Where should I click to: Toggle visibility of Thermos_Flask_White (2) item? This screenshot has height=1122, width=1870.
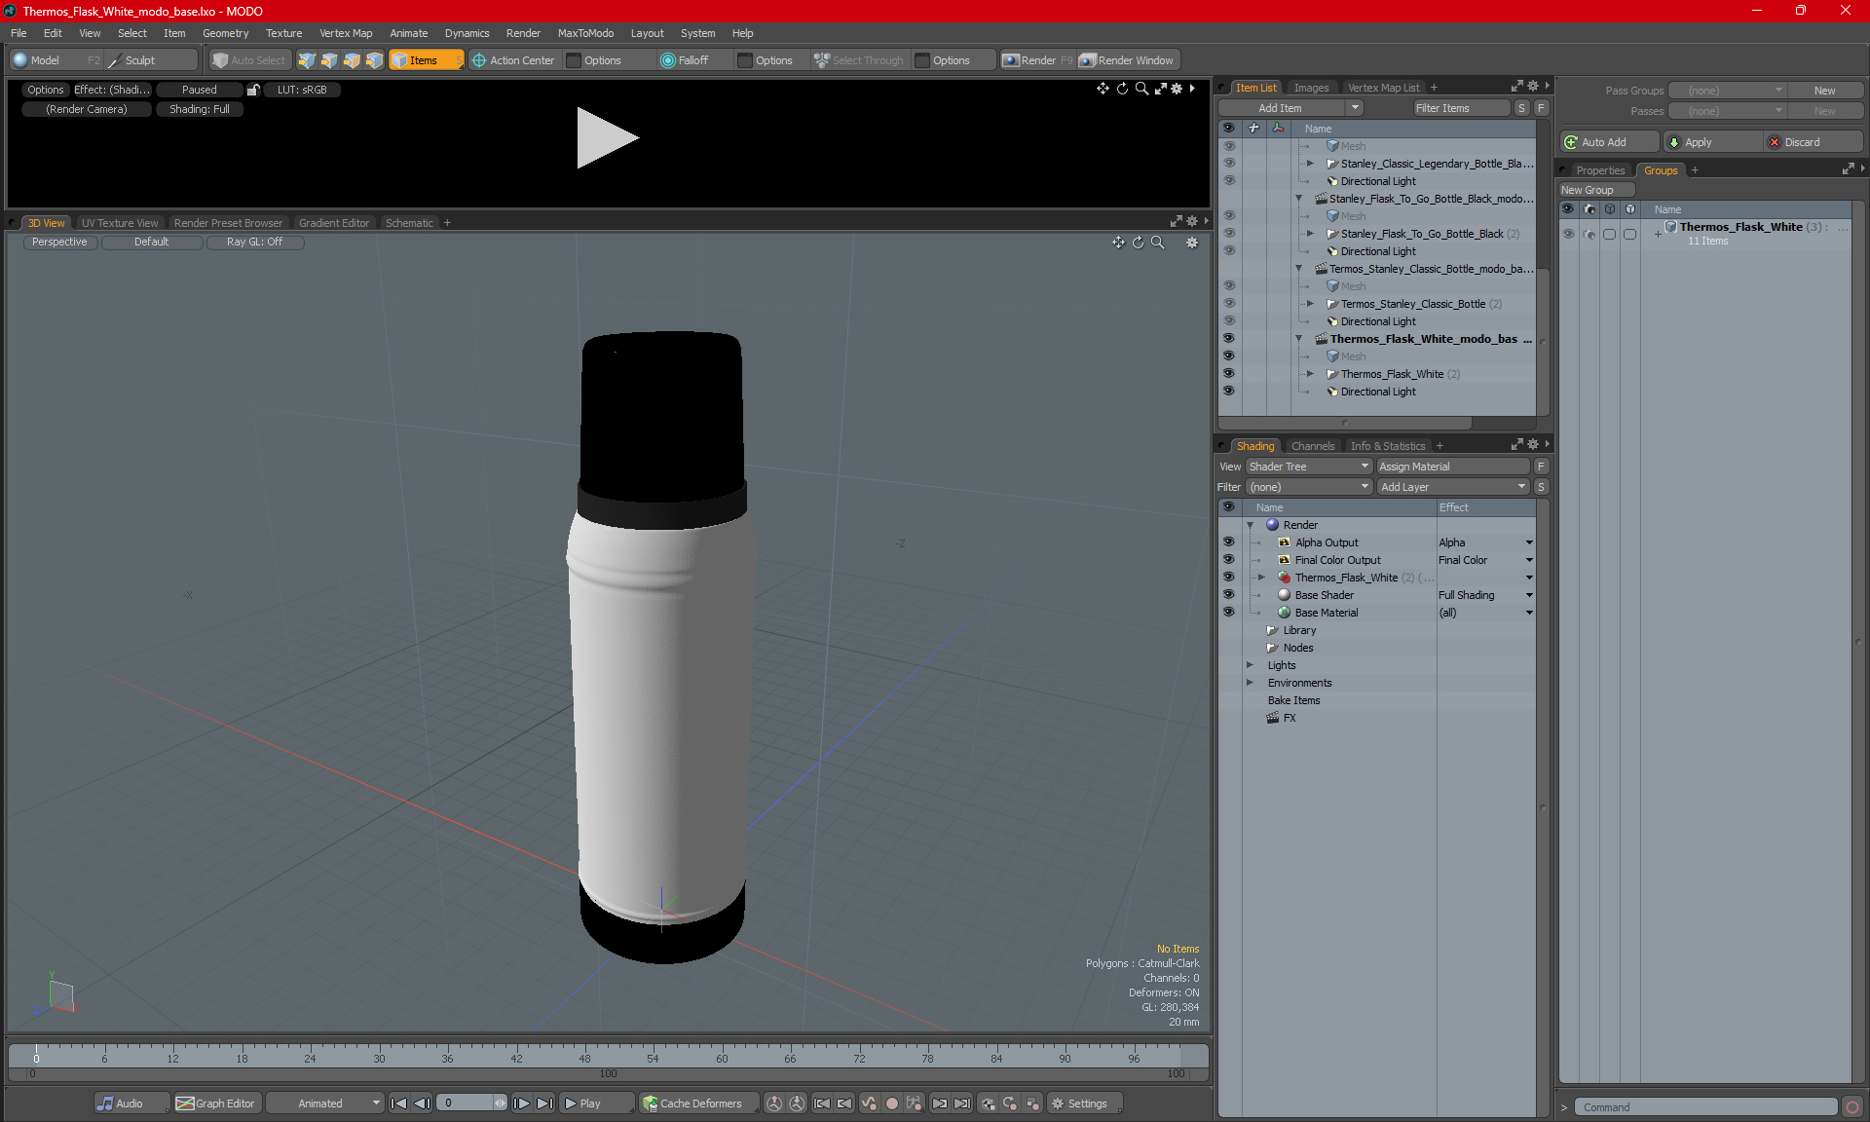coord(1228,374)
